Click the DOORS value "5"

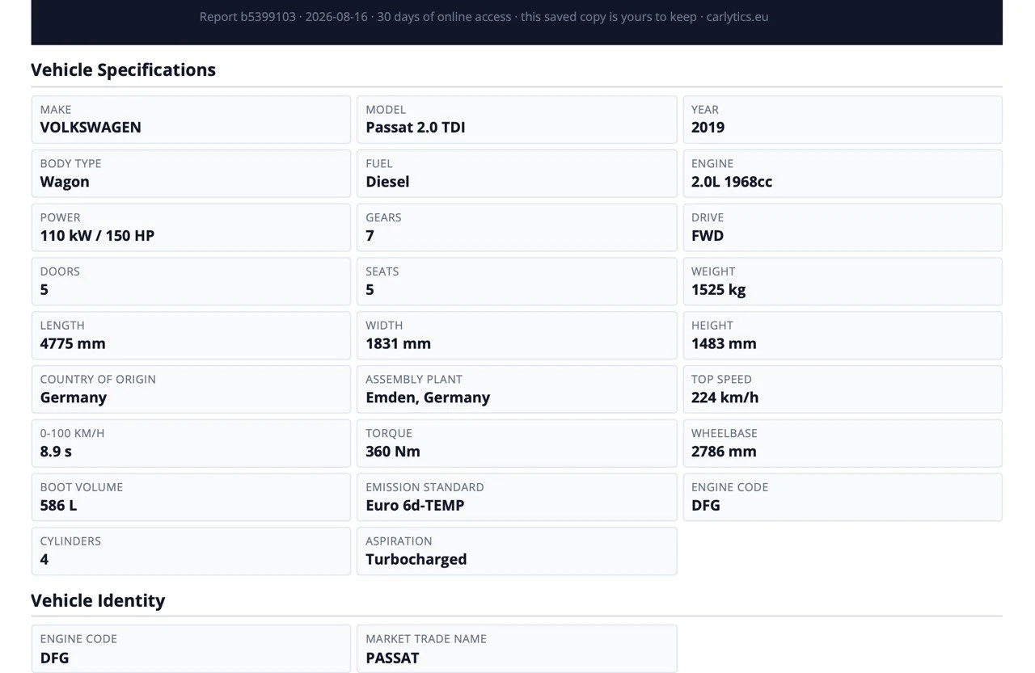[44, 289]
